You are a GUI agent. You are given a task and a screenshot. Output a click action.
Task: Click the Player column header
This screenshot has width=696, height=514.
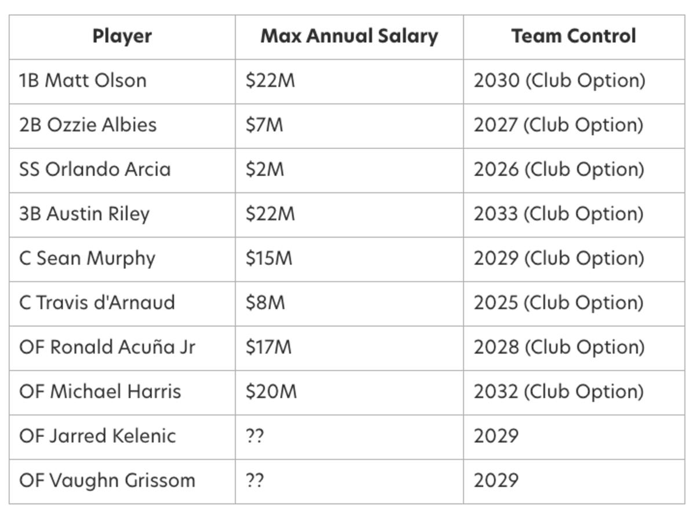coord(122,37)
